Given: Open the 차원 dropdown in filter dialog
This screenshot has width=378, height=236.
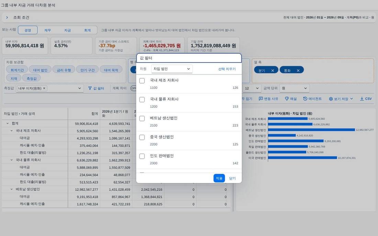Looking at the screenshot, I should [x=172, y=69].
